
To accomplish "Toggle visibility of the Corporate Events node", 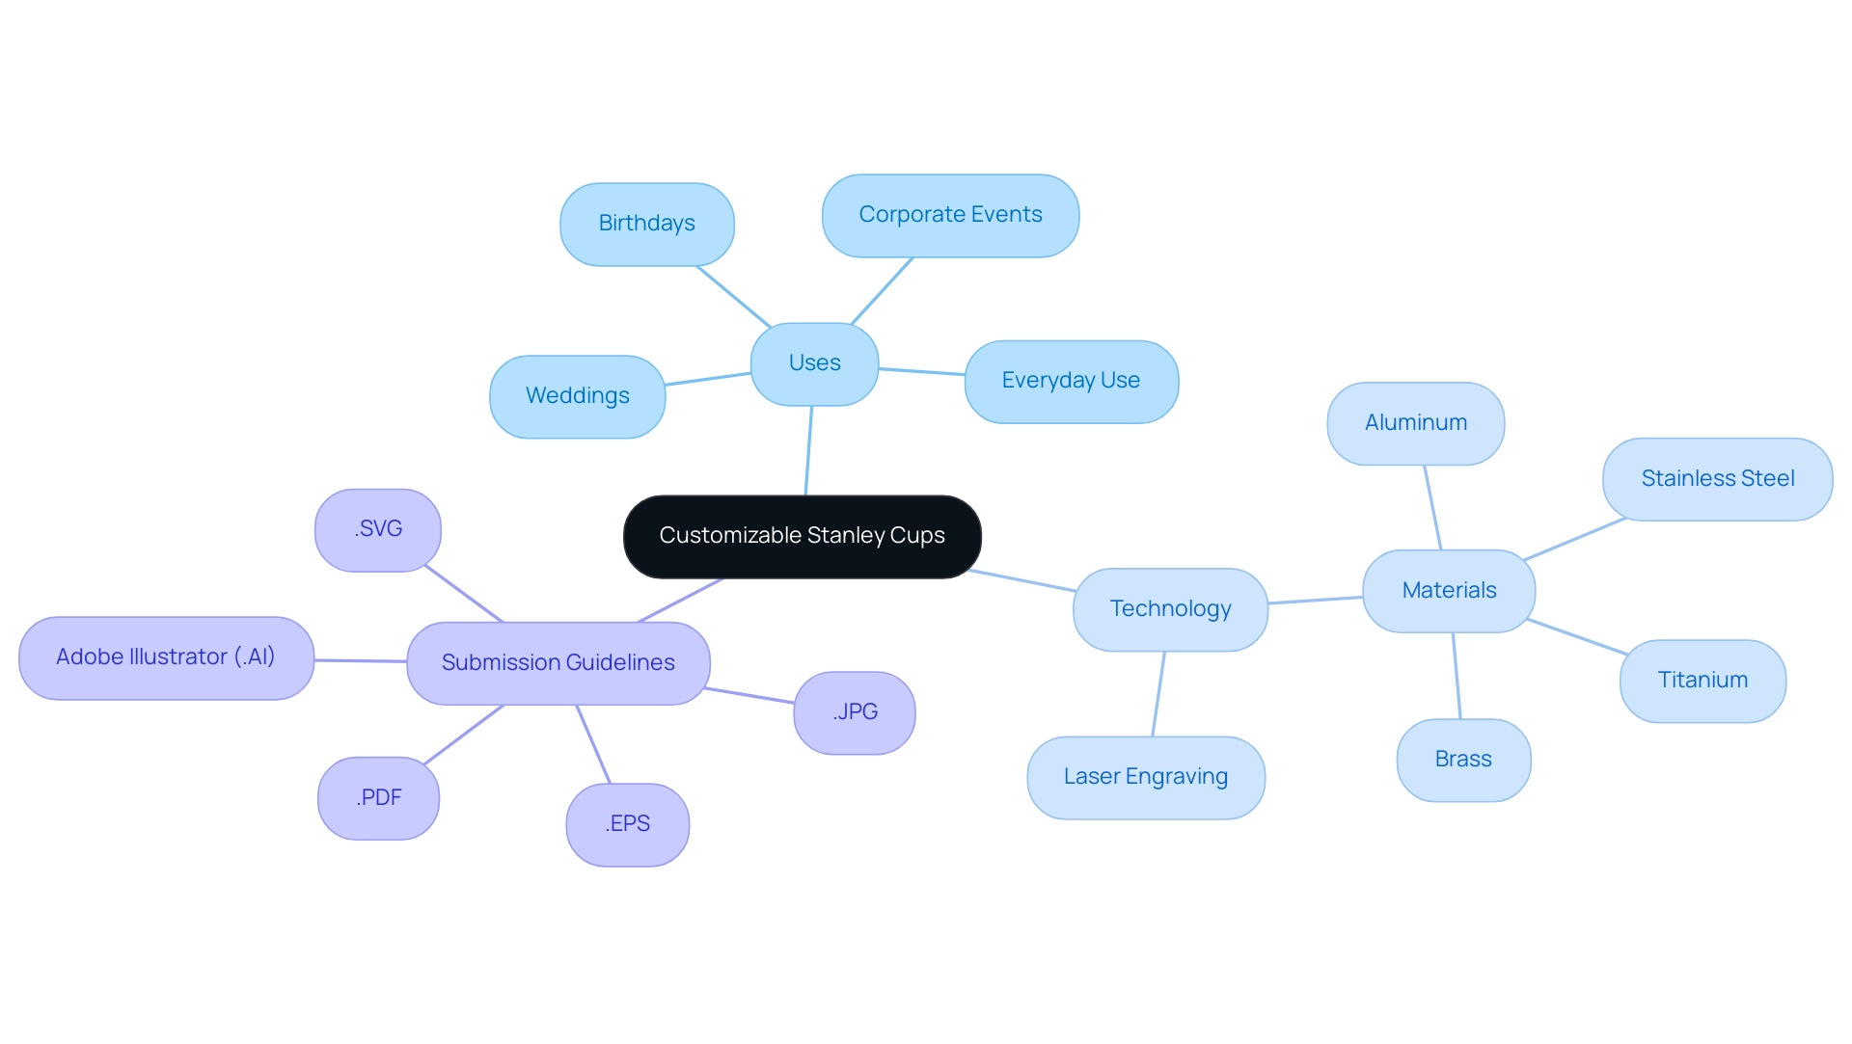I will [x=951, y=215].
